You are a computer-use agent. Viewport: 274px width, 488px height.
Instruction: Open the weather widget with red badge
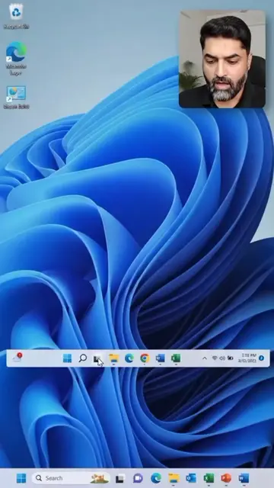coord(18,358)
